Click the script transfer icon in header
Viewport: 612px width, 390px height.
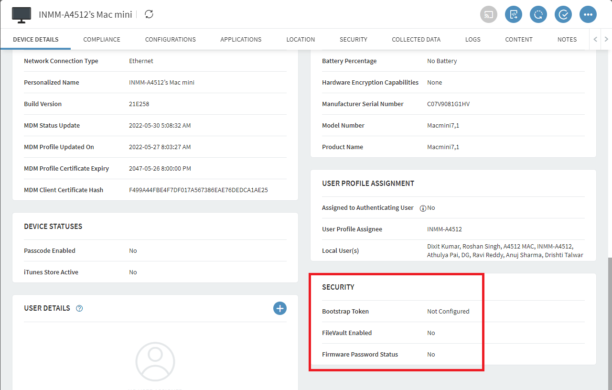pos(514,14)
